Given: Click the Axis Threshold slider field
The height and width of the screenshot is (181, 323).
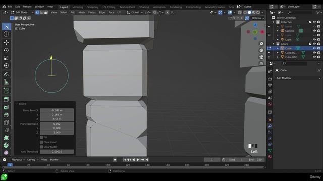Looking at the screenshot, I should [57, 152].
